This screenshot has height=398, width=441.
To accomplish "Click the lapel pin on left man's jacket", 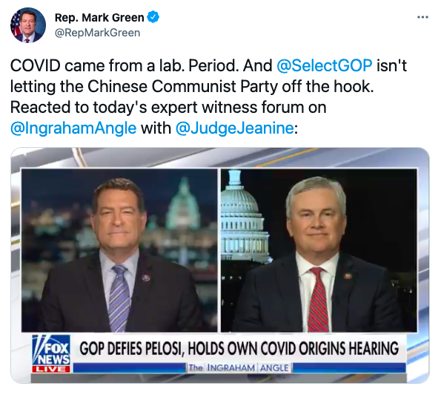I will [146, 278].
